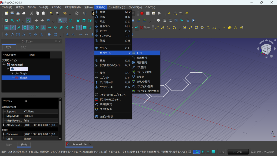Image resolution: width=277 pixels, height=156 pixels.
Task: Click the green Execute macro play icon
Action: click(x=159, y=13)
